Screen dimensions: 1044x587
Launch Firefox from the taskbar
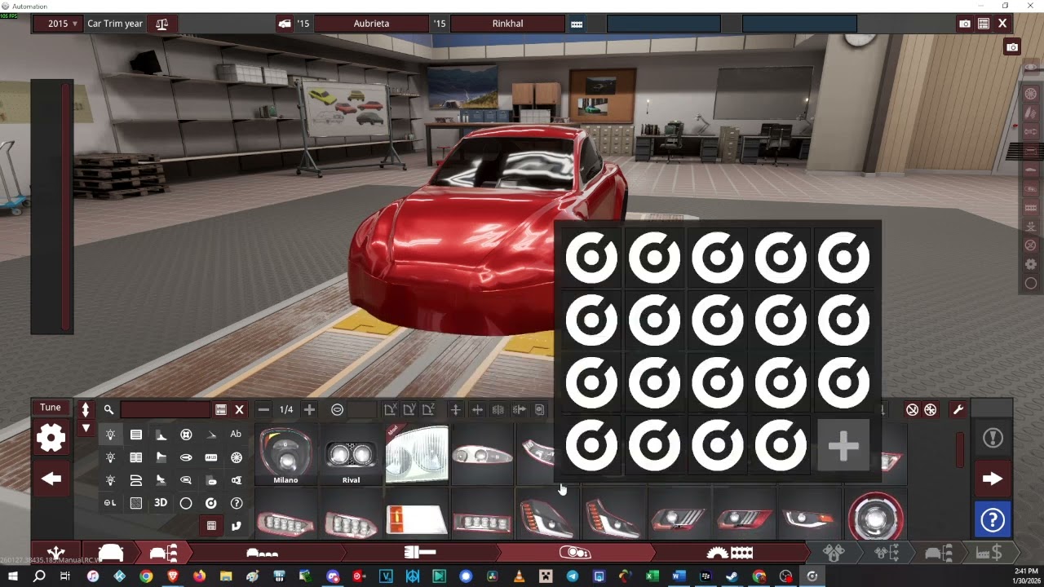tap(200, 576)
